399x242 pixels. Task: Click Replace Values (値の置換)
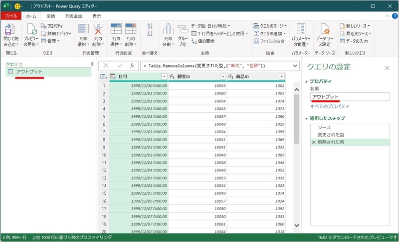[203, 41]
